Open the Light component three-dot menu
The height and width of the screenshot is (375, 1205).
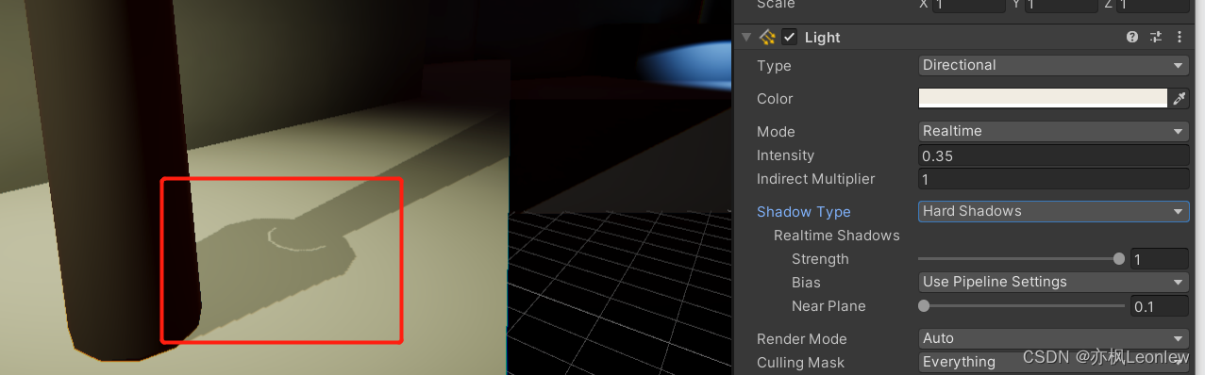1180,38
